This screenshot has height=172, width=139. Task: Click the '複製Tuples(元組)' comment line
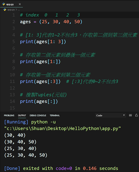pyautogui.click(x=43, y=95)
